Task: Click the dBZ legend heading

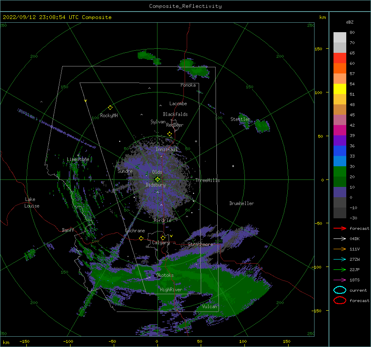Action: [350, 22]
